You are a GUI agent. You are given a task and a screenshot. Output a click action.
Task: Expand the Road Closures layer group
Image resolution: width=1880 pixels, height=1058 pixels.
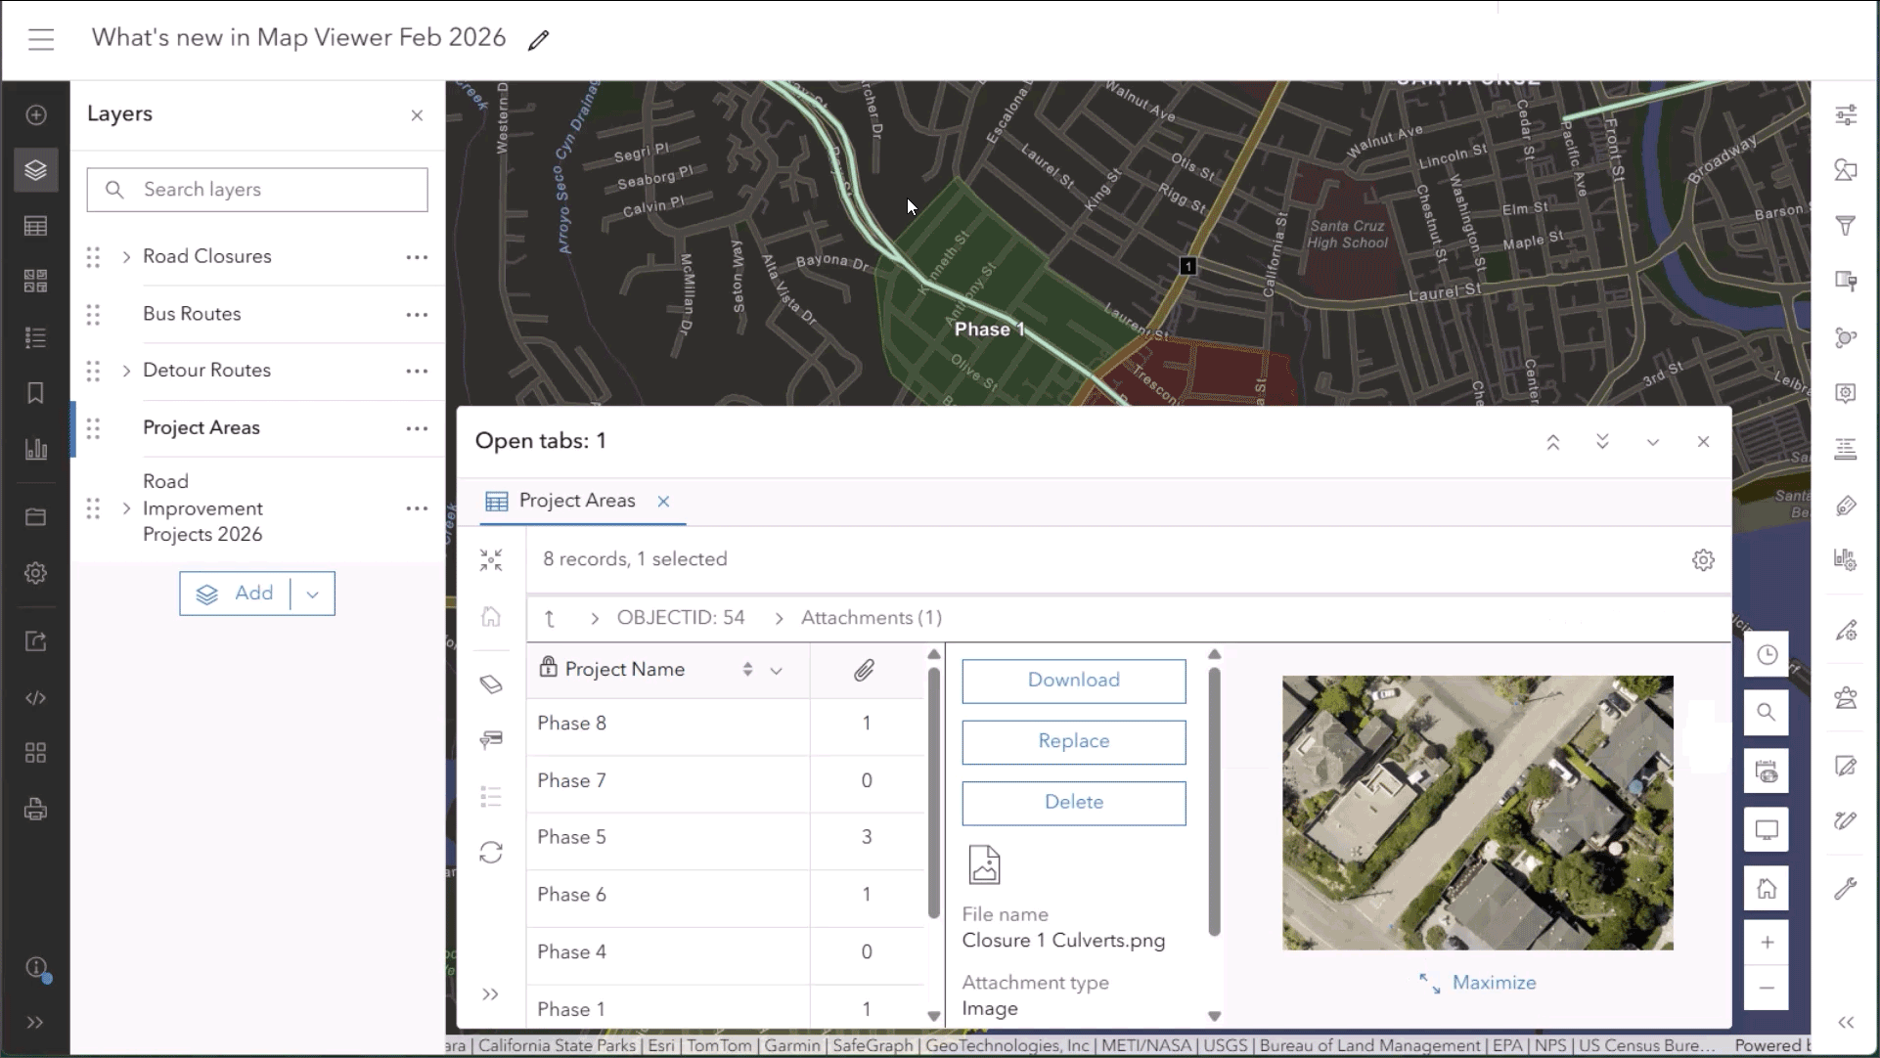click(x=126, y=257)
